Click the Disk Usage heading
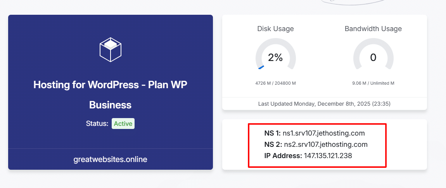The image size is (446, 188). (x=275, y=29)
